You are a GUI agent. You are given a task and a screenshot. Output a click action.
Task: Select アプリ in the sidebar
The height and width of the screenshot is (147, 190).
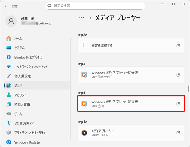[x=37, y=86]
